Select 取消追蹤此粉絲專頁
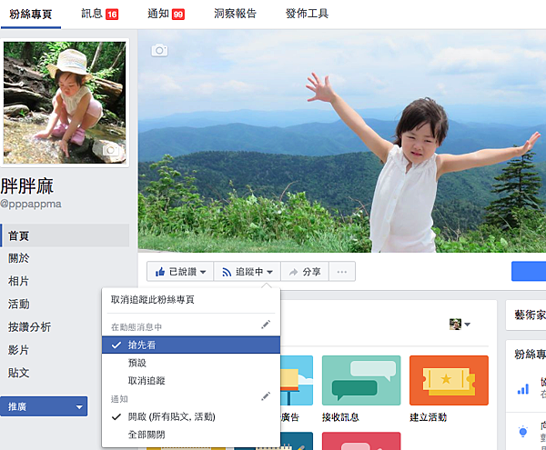546x450 pixels. (x=153, y=299)
